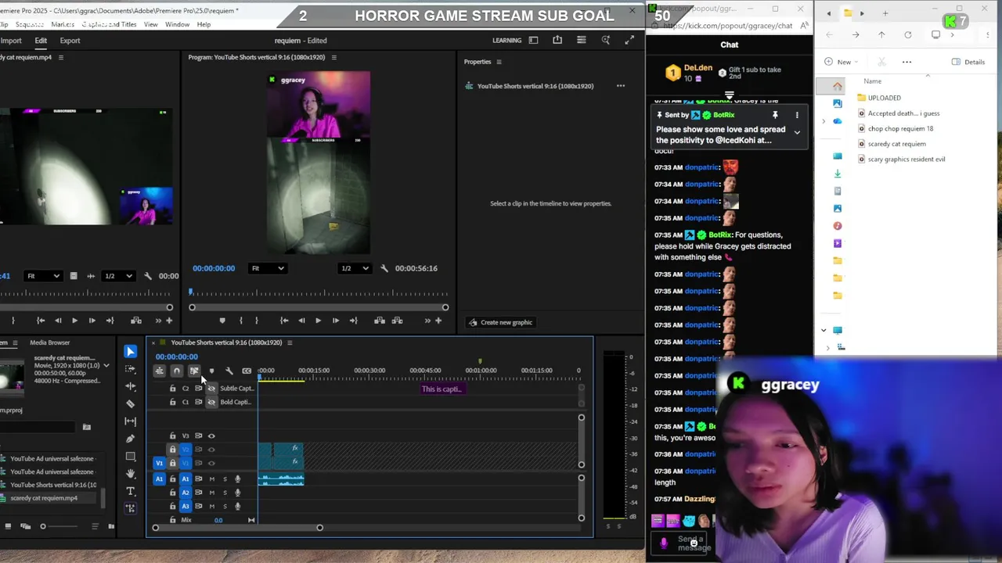
Task: Open Program monitor button editor plus
Action: [438, 321]
